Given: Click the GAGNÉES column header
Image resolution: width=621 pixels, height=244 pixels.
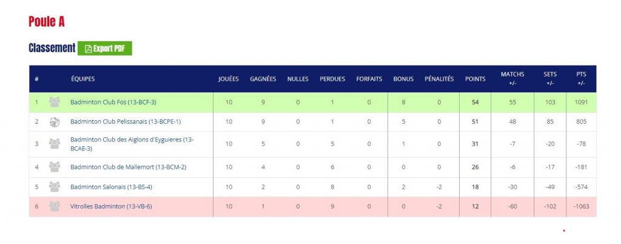Looking at the screenshot, I should pyautogui.click(x=263, y=79).
